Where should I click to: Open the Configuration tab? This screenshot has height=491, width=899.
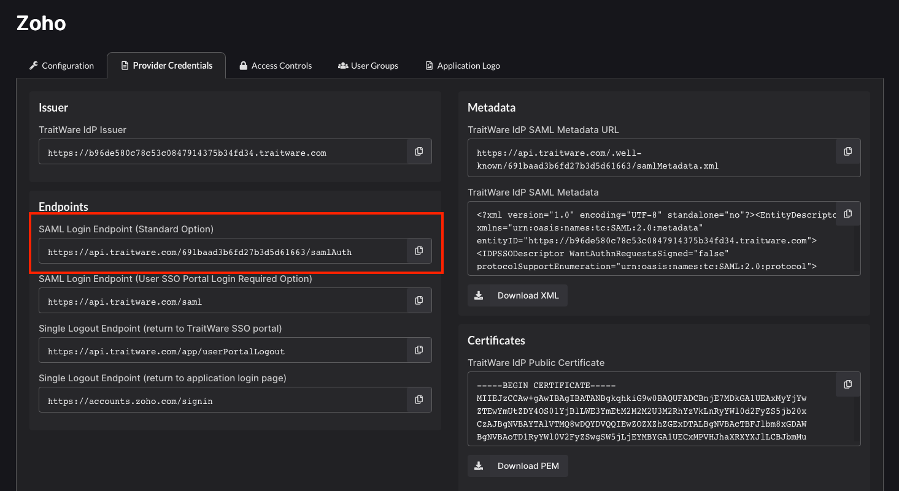tap(62, 66)
